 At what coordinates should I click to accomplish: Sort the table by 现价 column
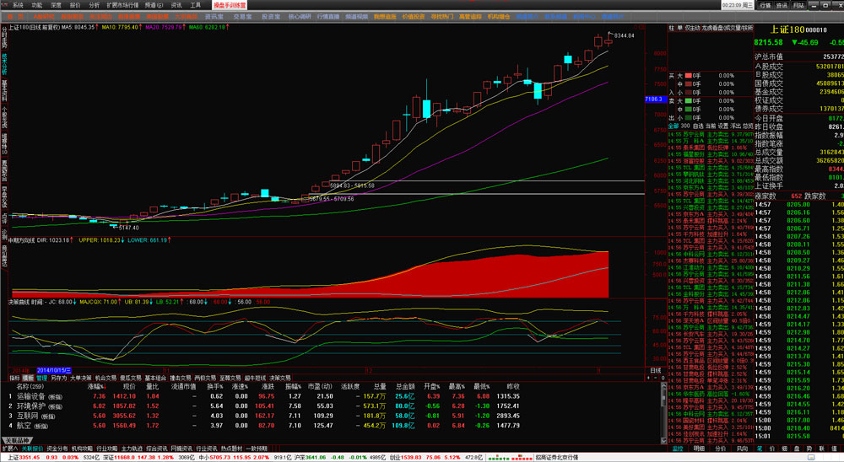pyautogui.click(x=129, y=386)
